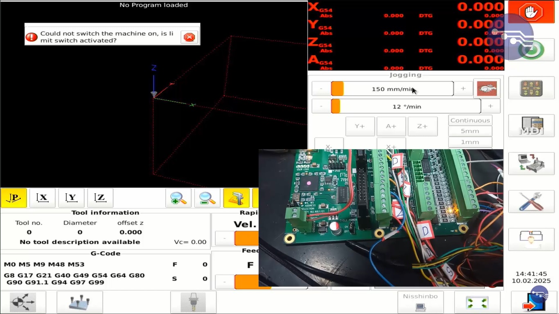The image size is (559, 314).
Task: Click the 150 mm/min jog speed slider
Action: pos(392,89)
